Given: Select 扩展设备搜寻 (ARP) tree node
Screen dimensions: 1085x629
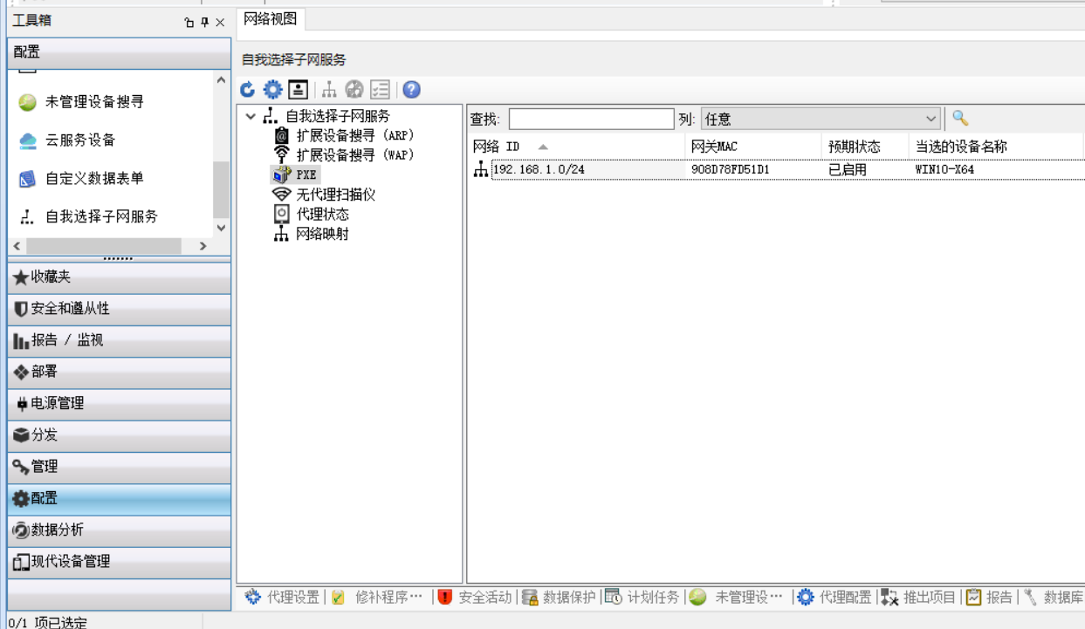Looking at the screenshot, I should 354,135.
